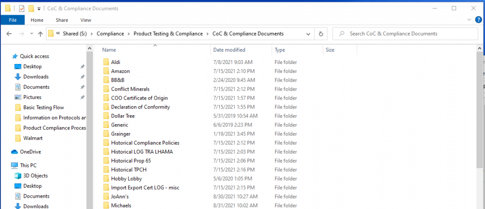Open Pictures in Quick access
Viewport: 485px width, 209px height.
[32, 97]
